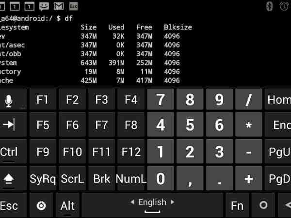Tap the alarm clock status icon

click(284, 6)
